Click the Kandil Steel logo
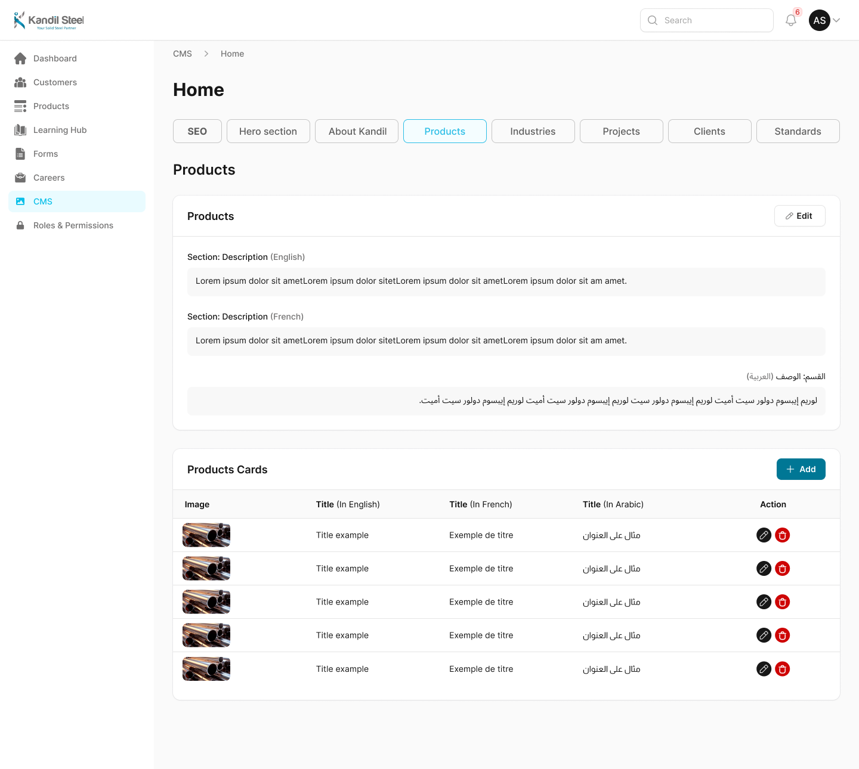Screen dimensions: 859x769 [49, 20]
